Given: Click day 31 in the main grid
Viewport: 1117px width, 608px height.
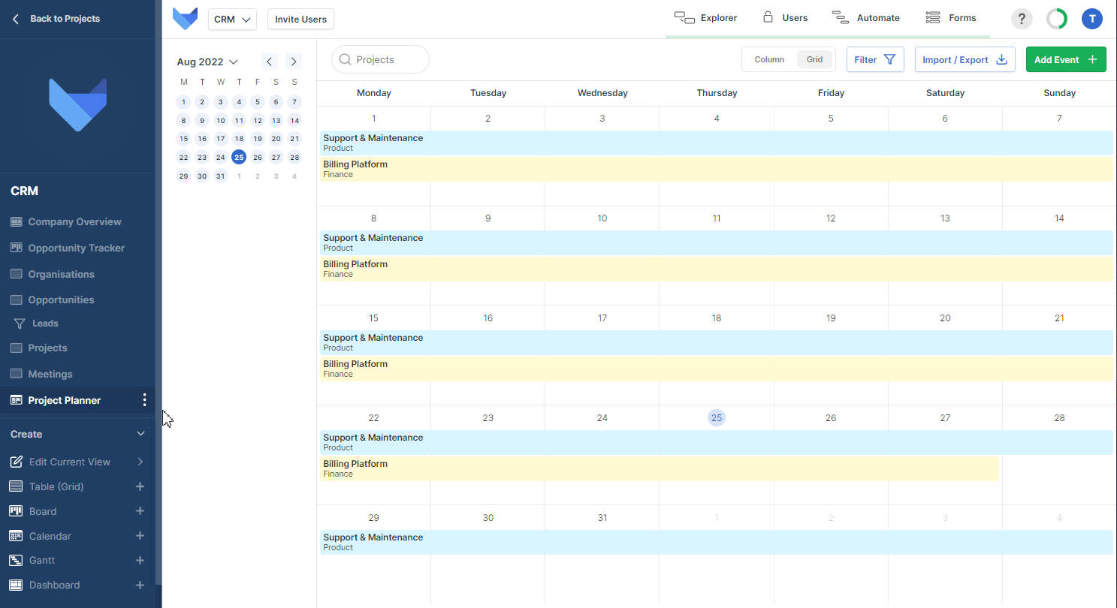Looking at the screenshot, I should pos(602,518).
